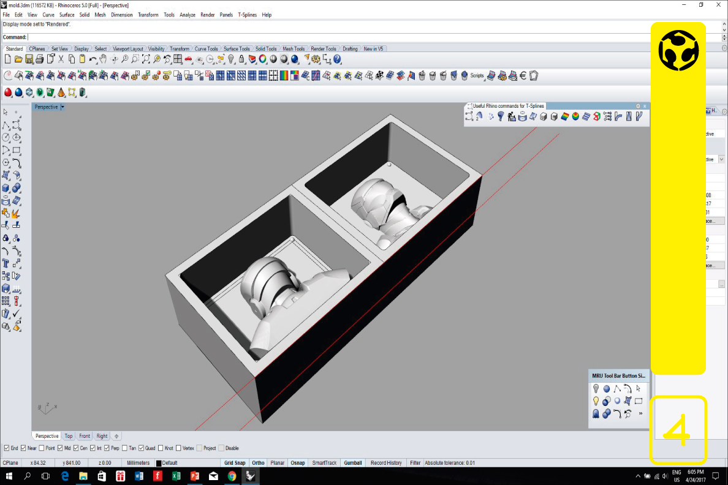Click Record History in status bar

pyautogui.click(x=386, y=463)
